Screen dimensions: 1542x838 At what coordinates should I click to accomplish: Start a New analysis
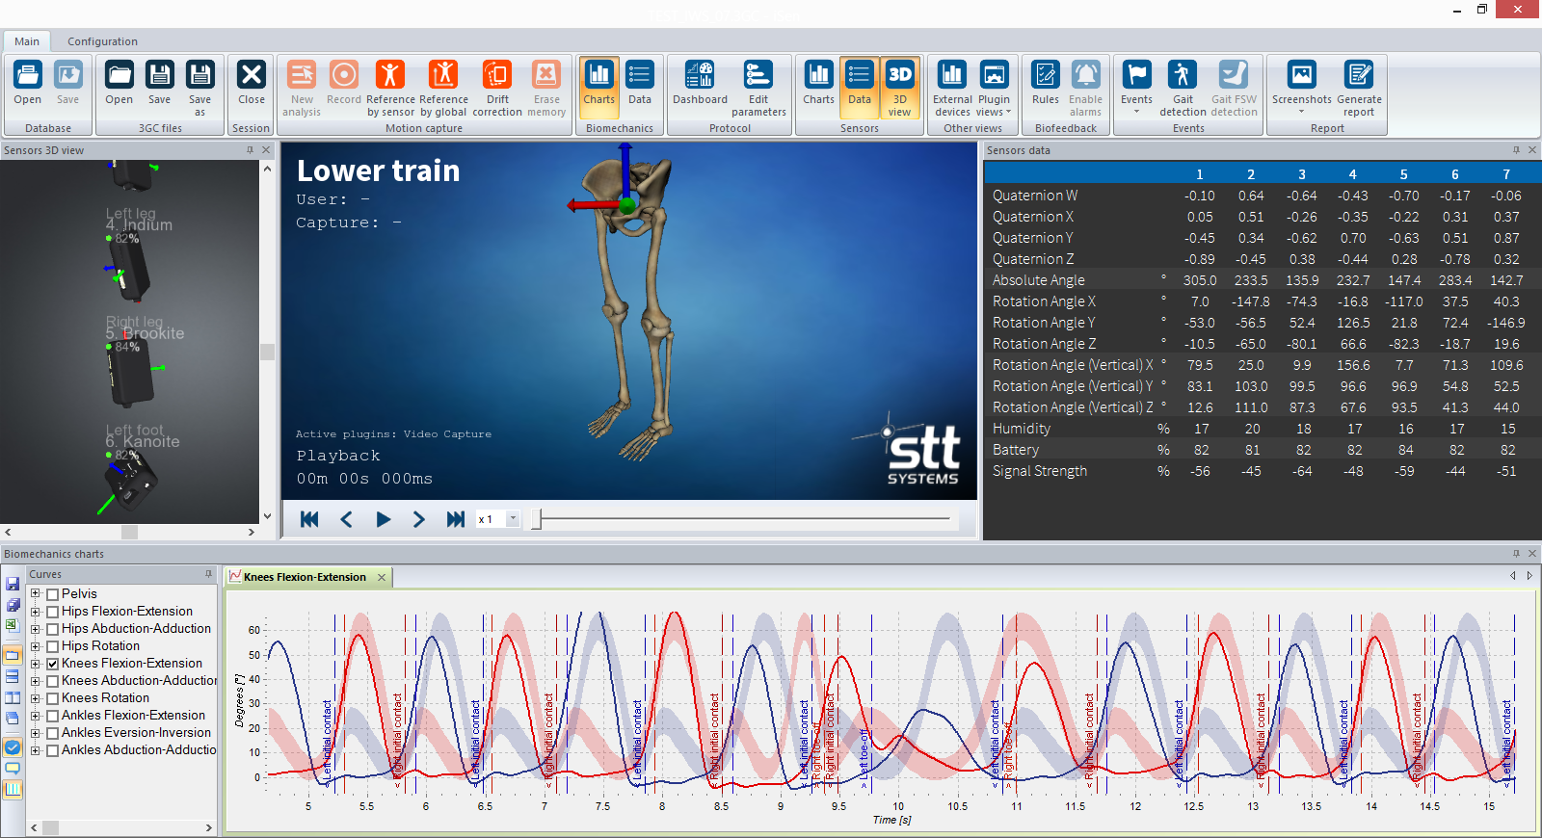[302, 88]
